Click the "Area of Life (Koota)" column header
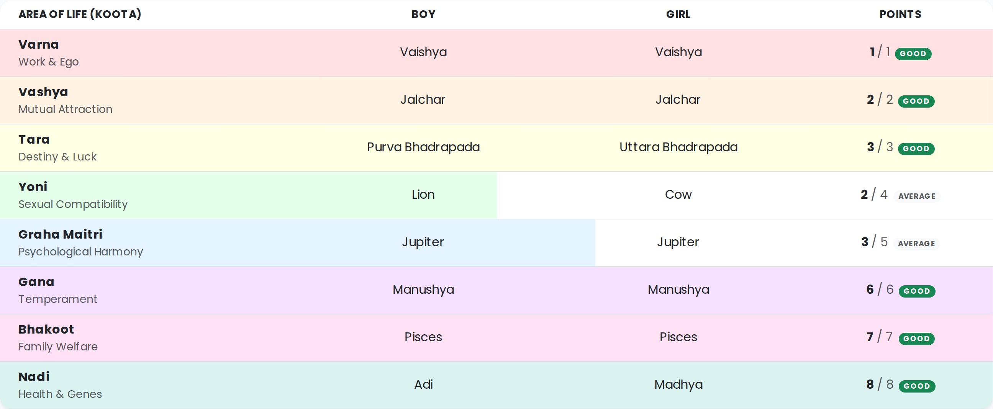The image size is (993, 409). 80,14
